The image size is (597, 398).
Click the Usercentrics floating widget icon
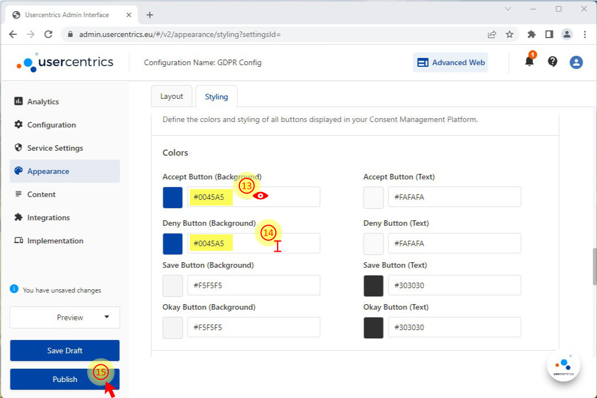click(x=563, y=365)
